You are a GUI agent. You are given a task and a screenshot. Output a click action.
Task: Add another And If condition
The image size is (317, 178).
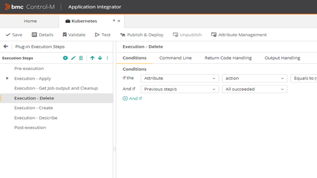point(132,98)
